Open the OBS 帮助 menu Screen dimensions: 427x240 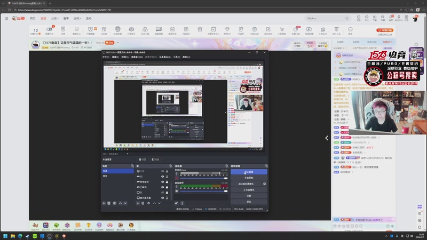(x=186, y=57)
